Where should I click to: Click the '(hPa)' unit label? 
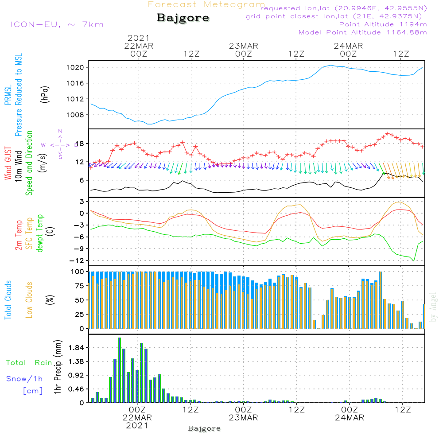(x=45, y=95)
